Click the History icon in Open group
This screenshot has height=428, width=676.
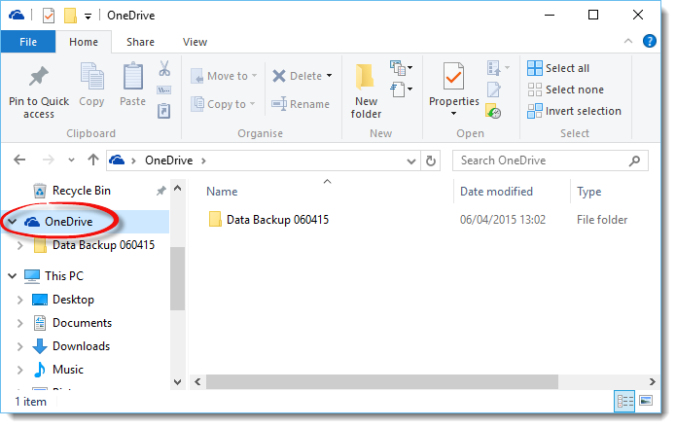pos(493,111)
